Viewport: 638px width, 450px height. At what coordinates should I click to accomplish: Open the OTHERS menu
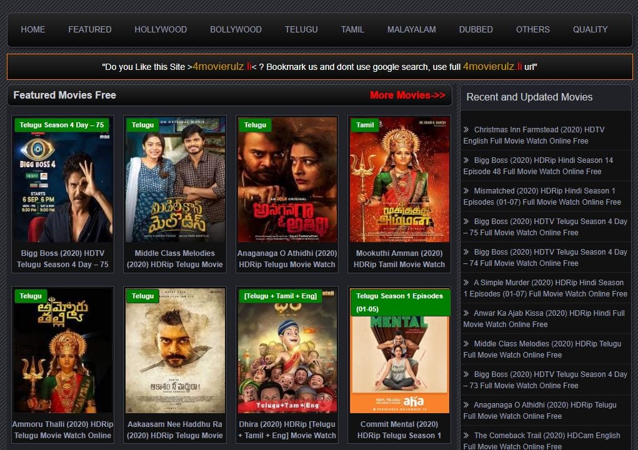click(x=532, y=30)
